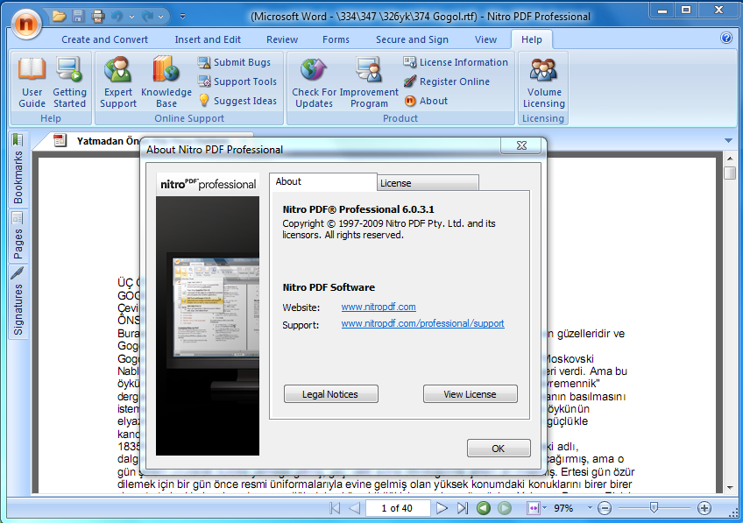Click the Knowledge Base icon
The height and width of the screenshot is (523, 743).
[166, 79]
